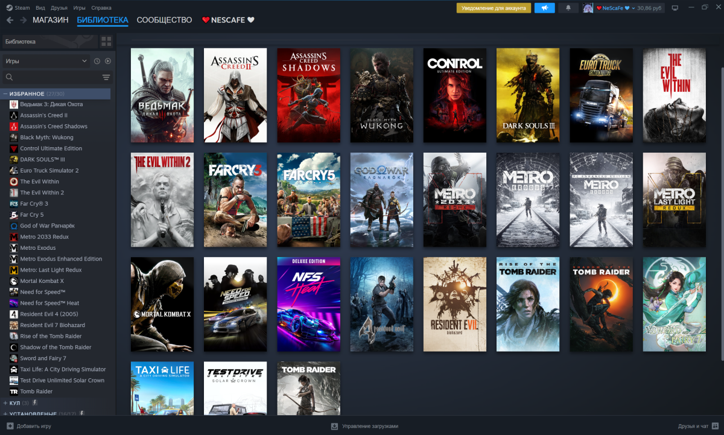Image resolution: width=724 pixels, height=435 pixels.
Task: Click Ведьмак 3 icon in sidebar list
Action: tap(14, 104)
